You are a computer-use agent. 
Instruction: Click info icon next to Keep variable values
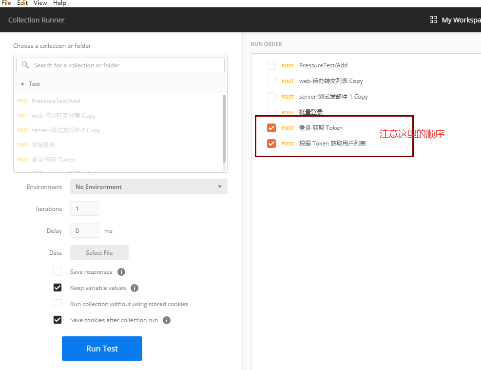click(135, 288)
